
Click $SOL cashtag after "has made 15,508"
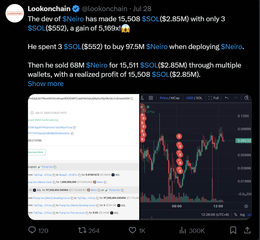151,19
